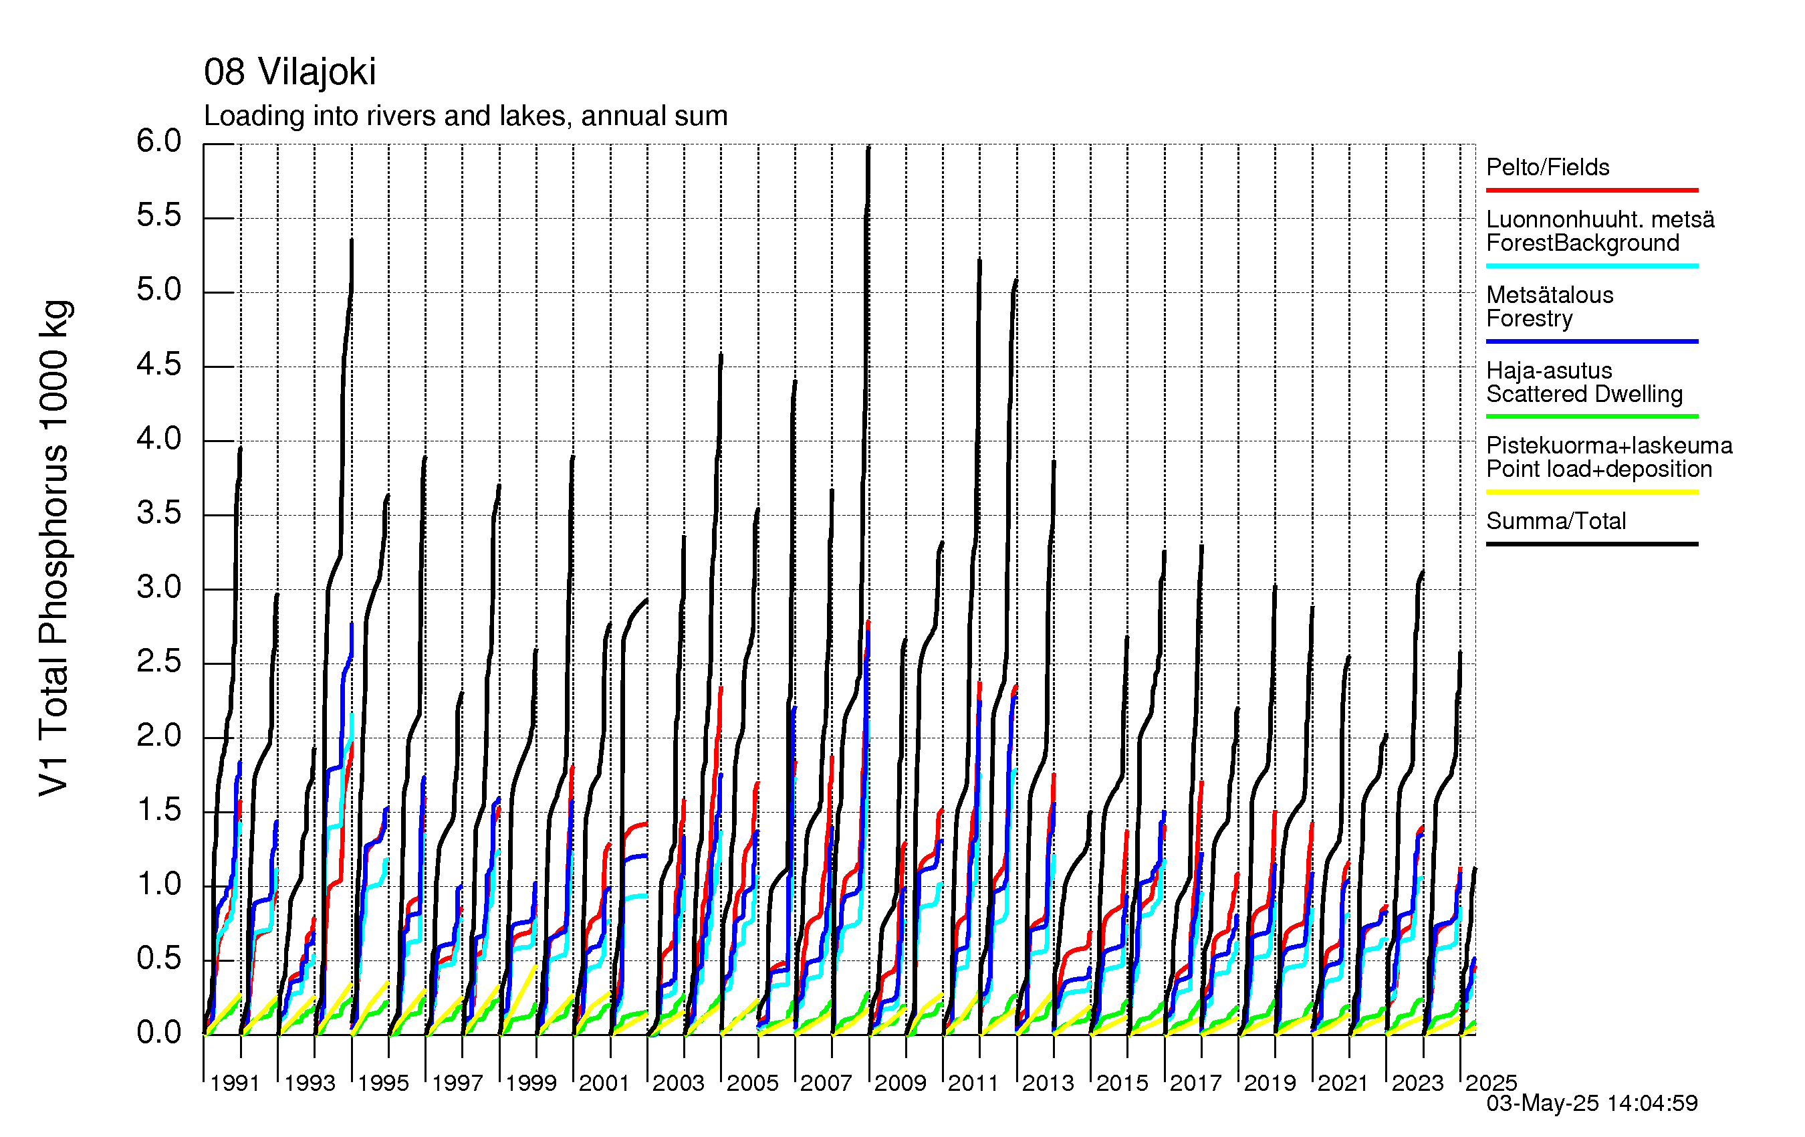Click the green Scattered Dwelling legend line
Image resolution: width=1805 pixels, height=1137 pixels.
coord(1592,416)
